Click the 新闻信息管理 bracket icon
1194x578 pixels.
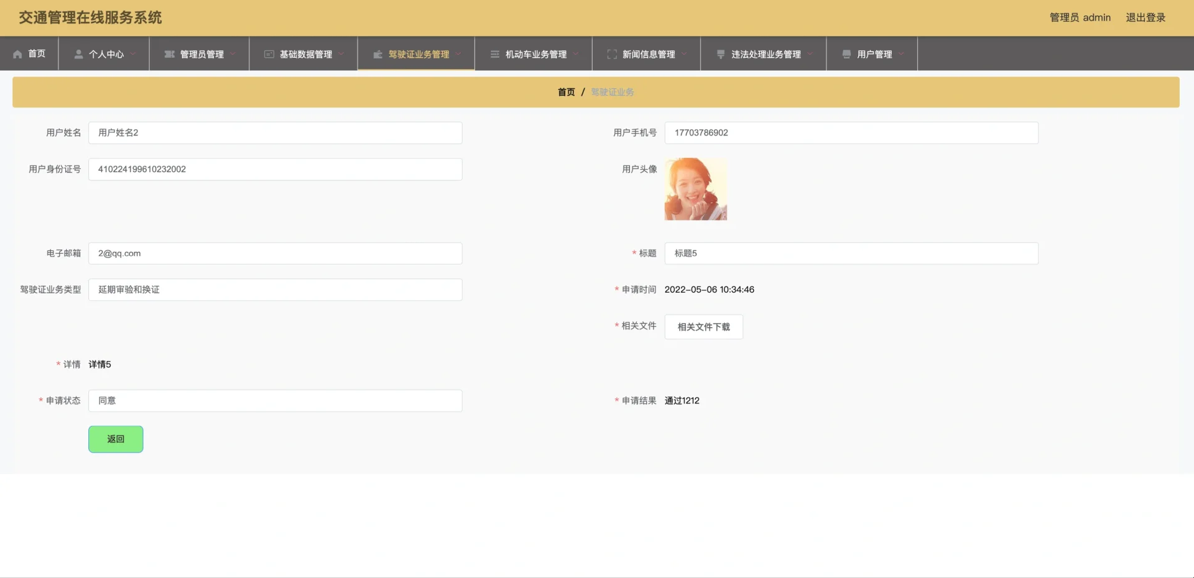[612, 55]
